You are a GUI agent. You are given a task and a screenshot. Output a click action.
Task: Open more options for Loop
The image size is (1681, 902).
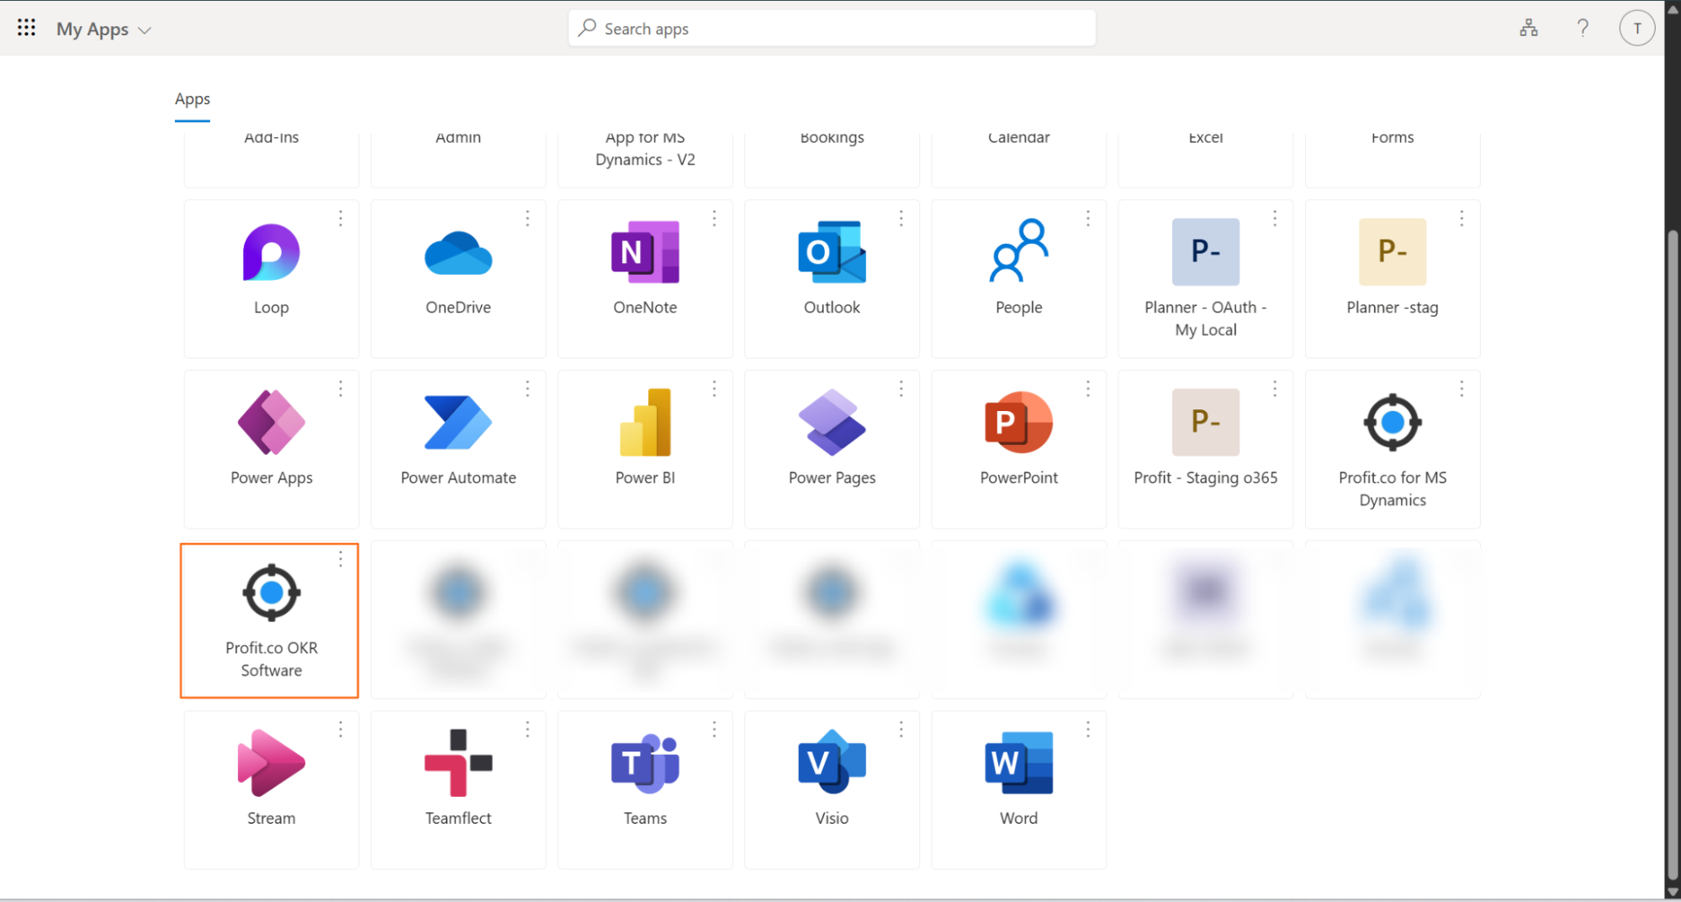pyautogui.click(x=341, y=219)
